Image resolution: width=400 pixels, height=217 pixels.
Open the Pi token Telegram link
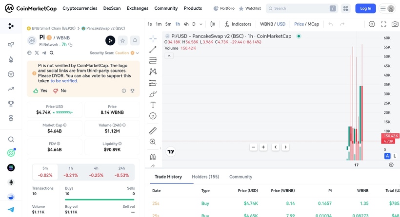[x=44, y=53]
